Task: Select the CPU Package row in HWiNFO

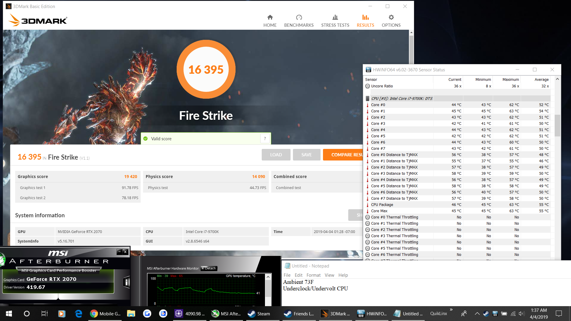Action: (x=457, y=204)
